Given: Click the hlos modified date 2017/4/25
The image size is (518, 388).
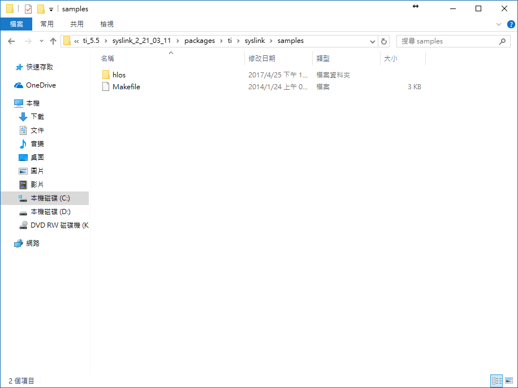Looking at the screenshot, I should coord(278,75).
